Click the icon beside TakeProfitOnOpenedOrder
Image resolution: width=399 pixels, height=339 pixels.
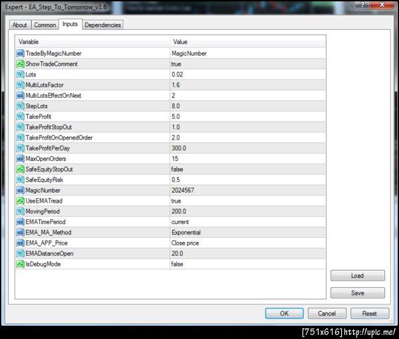point(20,138)
